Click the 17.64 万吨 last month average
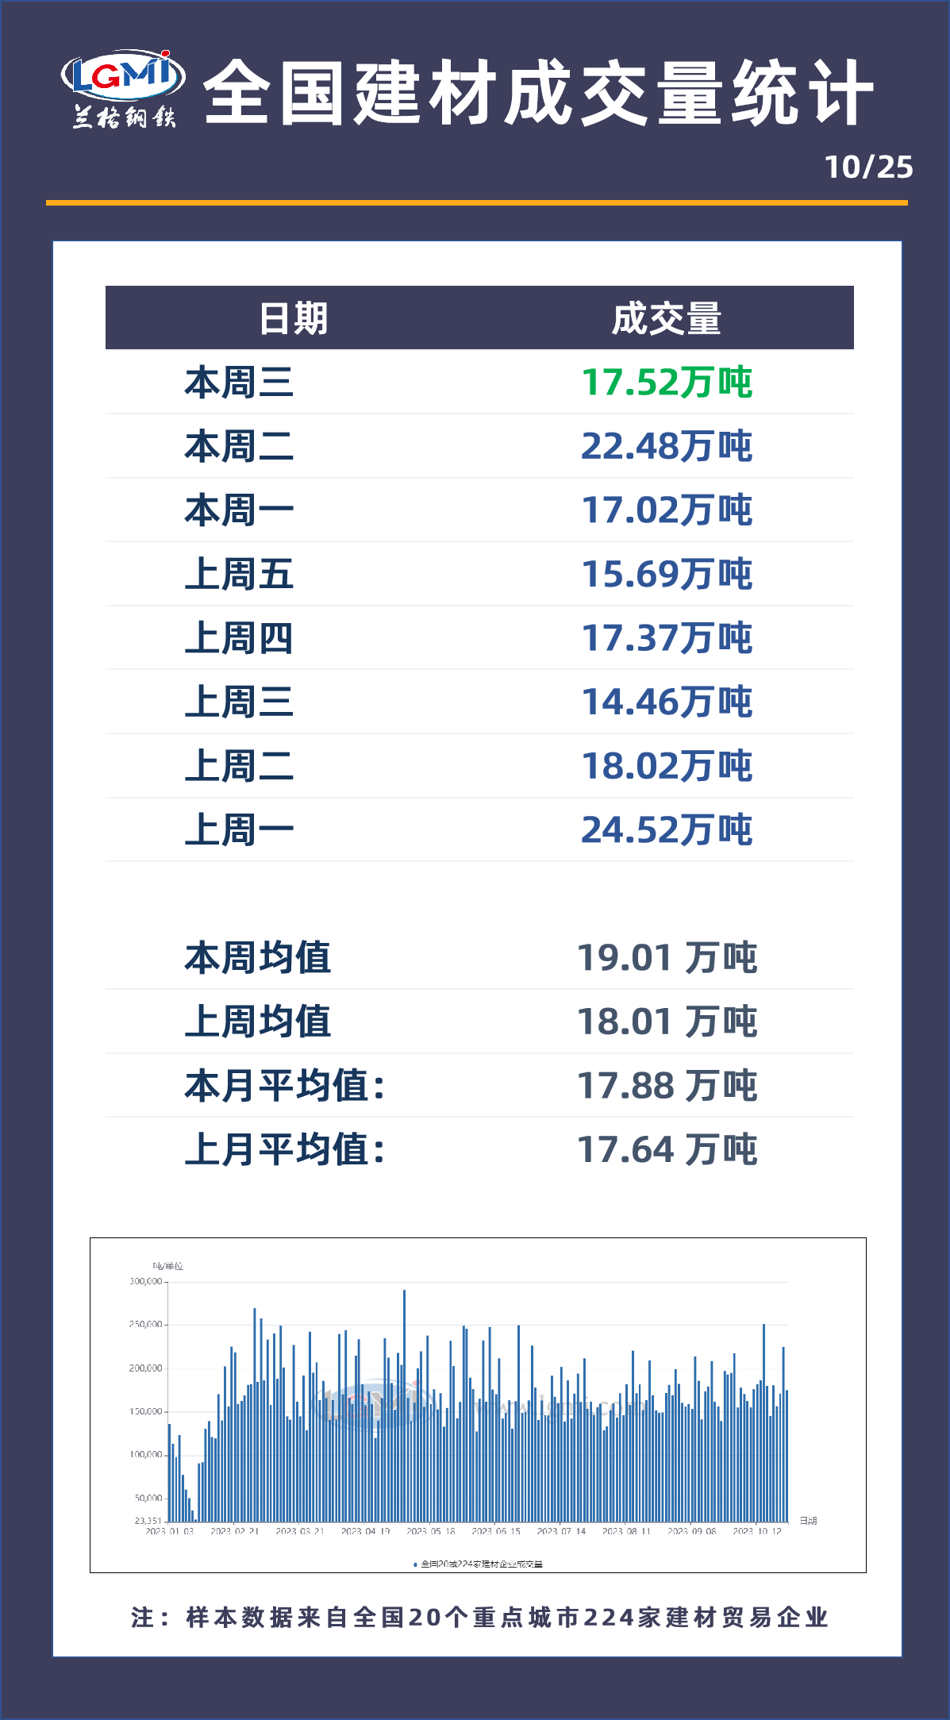This screenshot has height=1720, width=950. point(667,1149)
